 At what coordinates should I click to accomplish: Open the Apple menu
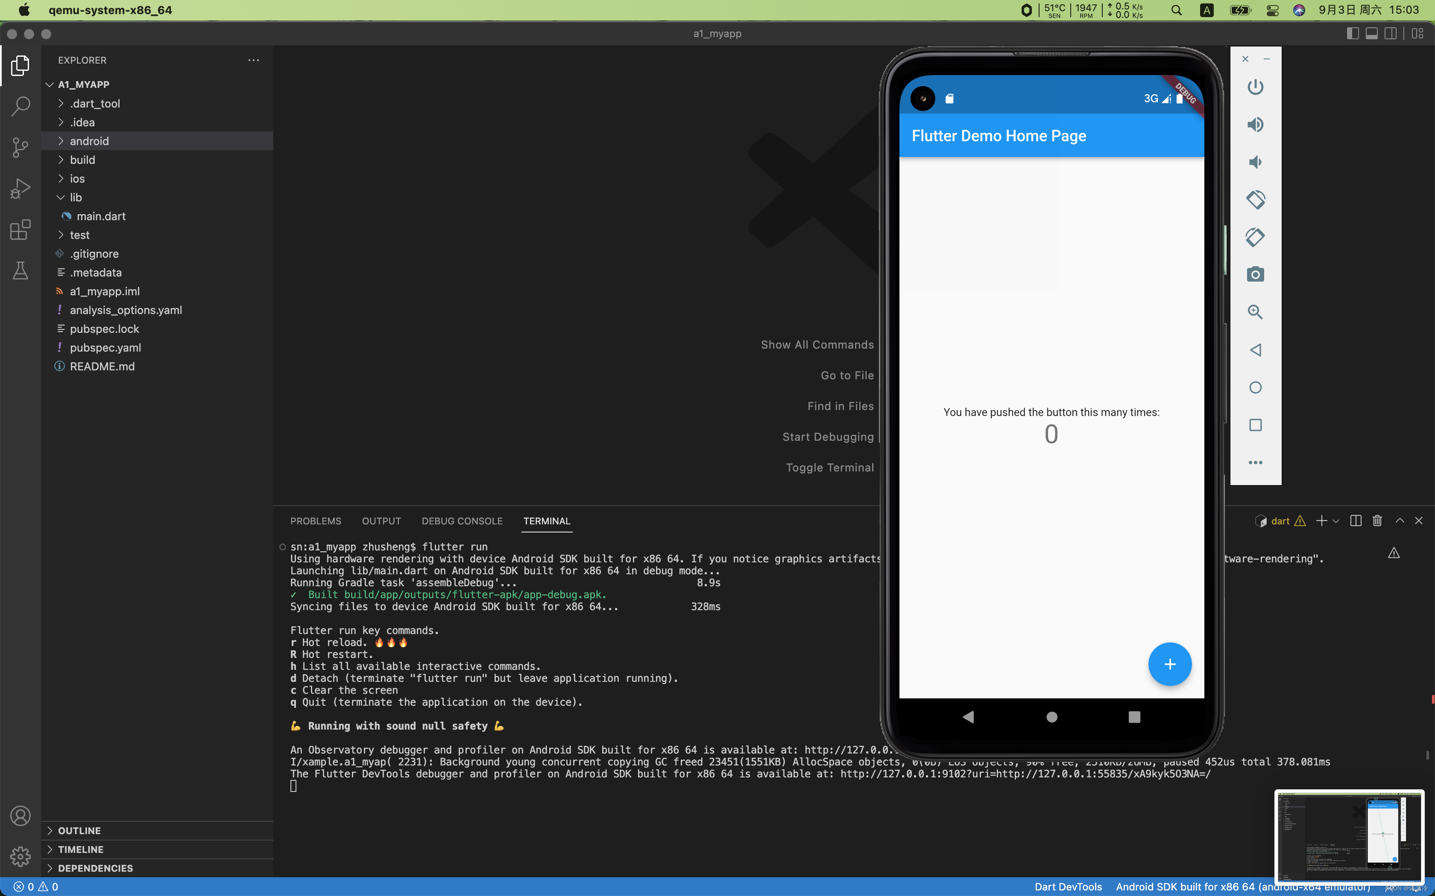(24, 10)
